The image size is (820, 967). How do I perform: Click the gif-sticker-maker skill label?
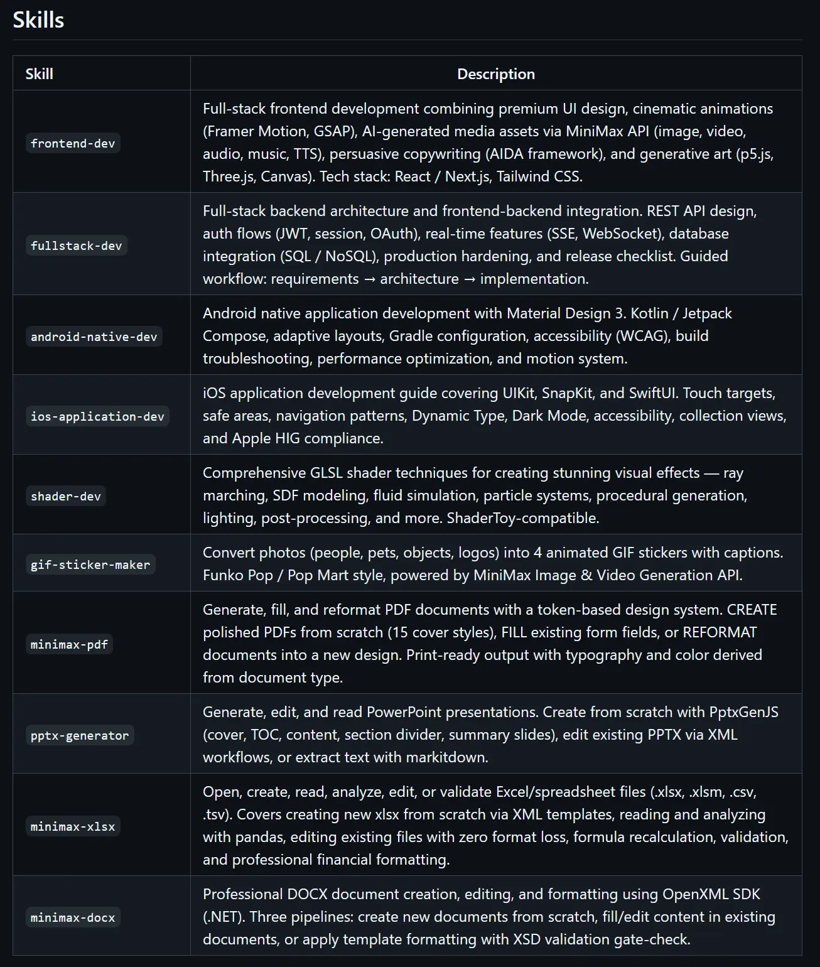pos(90,565)
